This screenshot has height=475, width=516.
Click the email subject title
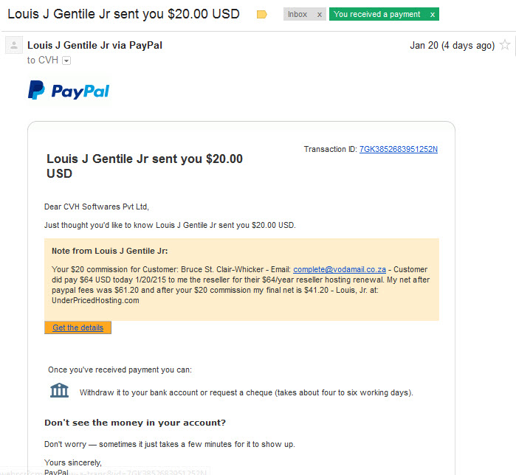(123, 14)
